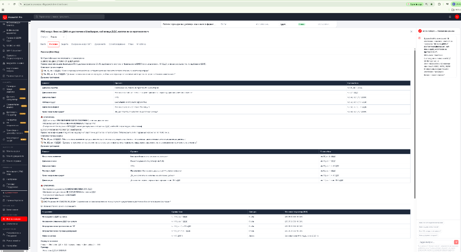Open the План tab
The width and height of the screenshot is (461, 252).
click(131, 44)
